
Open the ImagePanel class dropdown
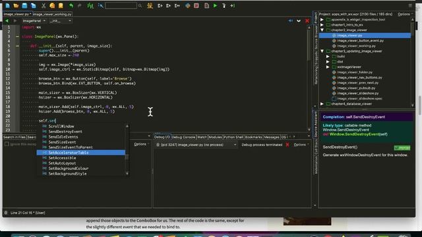click(x=34, y=20)
